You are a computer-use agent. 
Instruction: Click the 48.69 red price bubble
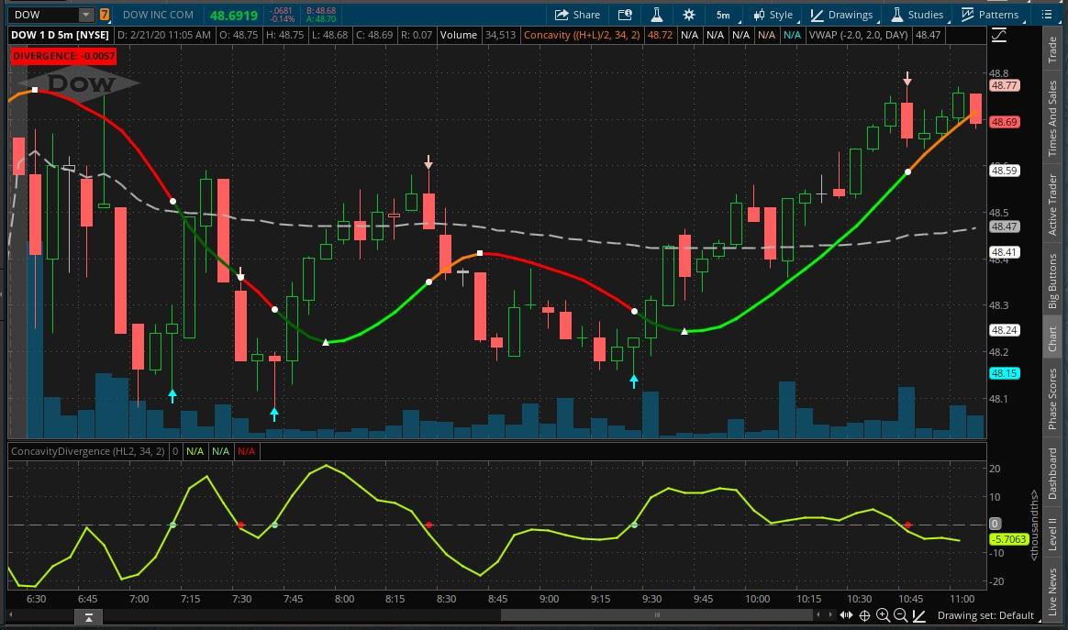tap(1004, 122)
